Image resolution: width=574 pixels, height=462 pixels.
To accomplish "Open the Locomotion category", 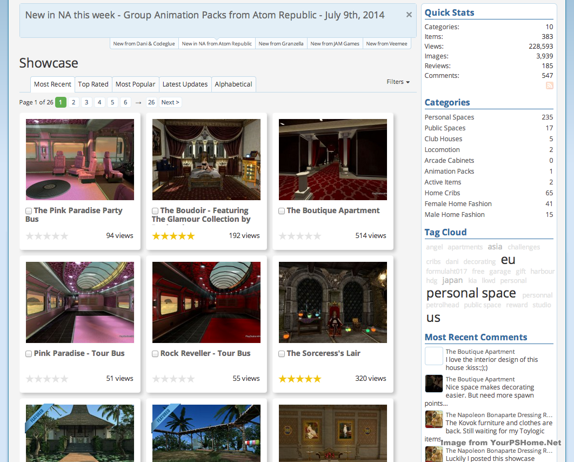I will click(x=442, y=150).
